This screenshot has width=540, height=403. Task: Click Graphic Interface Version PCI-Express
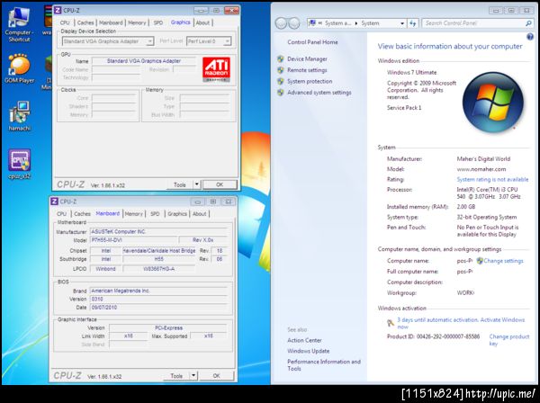click(168, 327)
